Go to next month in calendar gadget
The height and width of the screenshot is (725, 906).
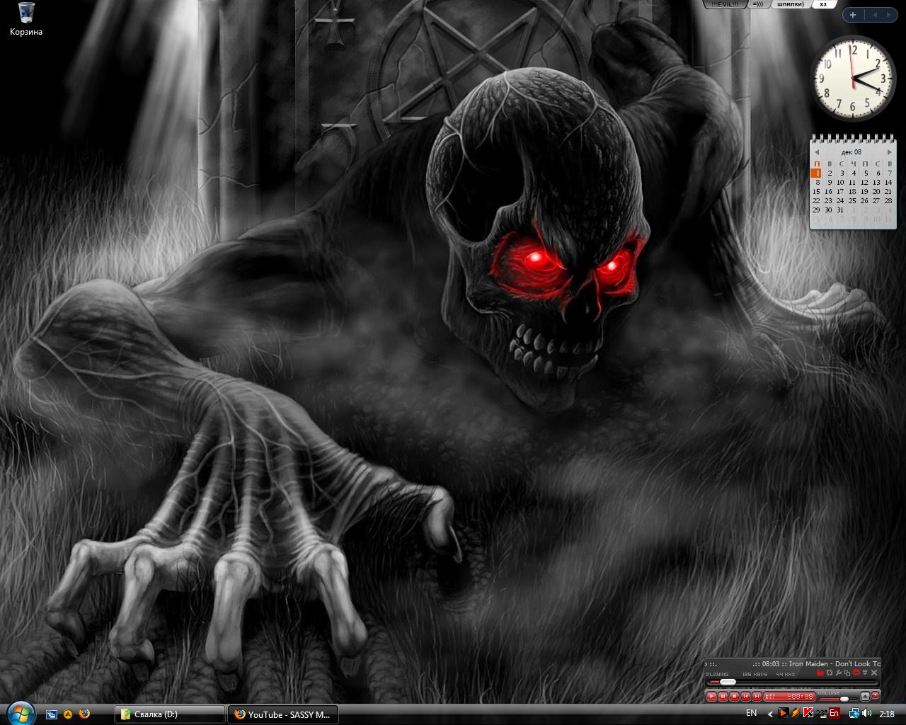tap(889, 152)
